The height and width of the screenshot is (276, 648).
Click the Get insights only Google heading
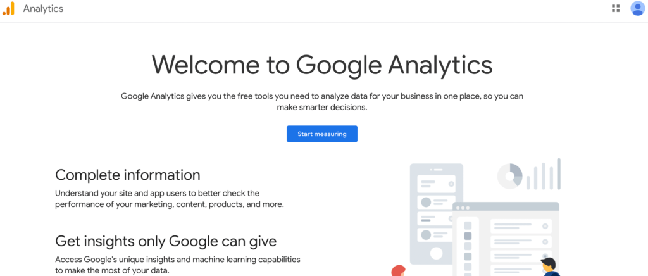[166, 241]
